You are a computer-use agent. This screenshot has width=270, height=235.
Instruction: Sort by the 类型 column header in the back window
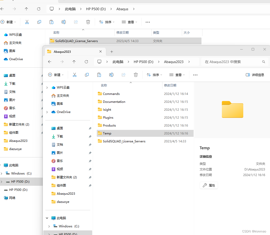pos(156,33)
